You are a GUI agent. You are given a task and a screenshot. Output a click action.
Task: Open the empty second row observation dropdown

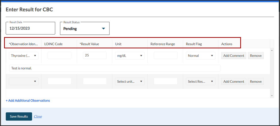pyautogui.click(x=24, y=81)
